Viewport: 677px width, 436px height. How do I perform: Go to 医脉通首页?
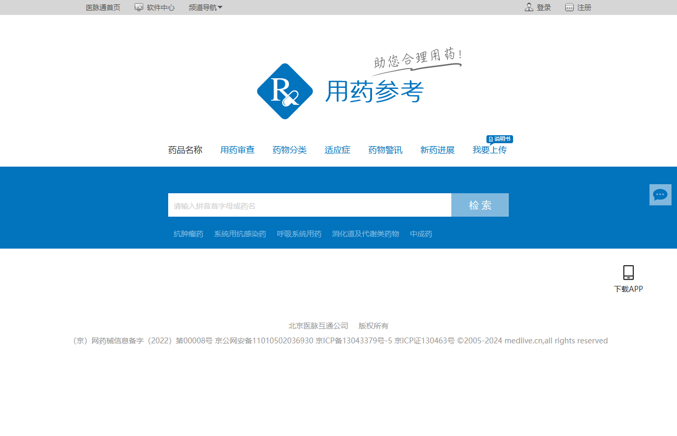[103, 7]
